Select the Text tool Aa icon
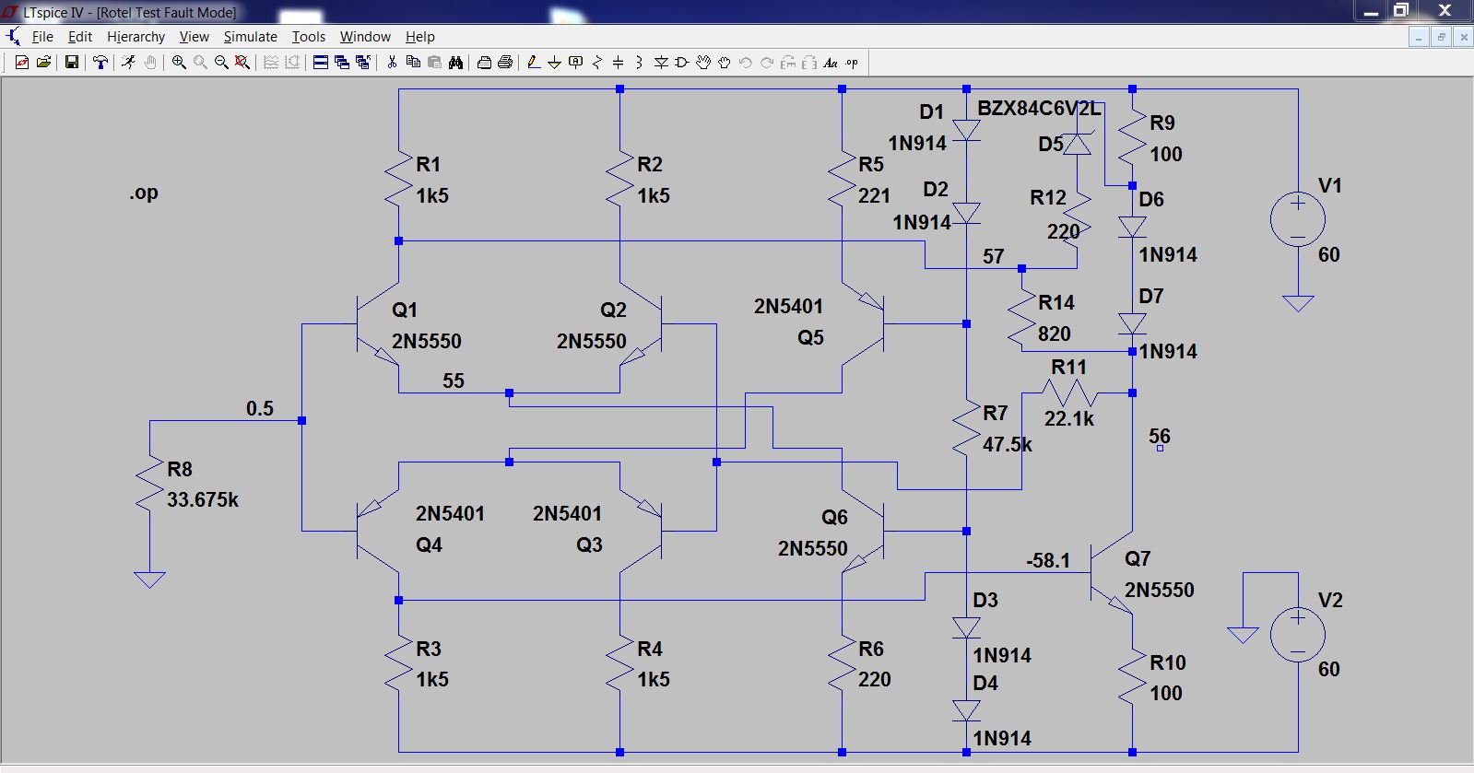This screenshot has height=773, width=1474. pyautogui.click(x=831, y=63)
